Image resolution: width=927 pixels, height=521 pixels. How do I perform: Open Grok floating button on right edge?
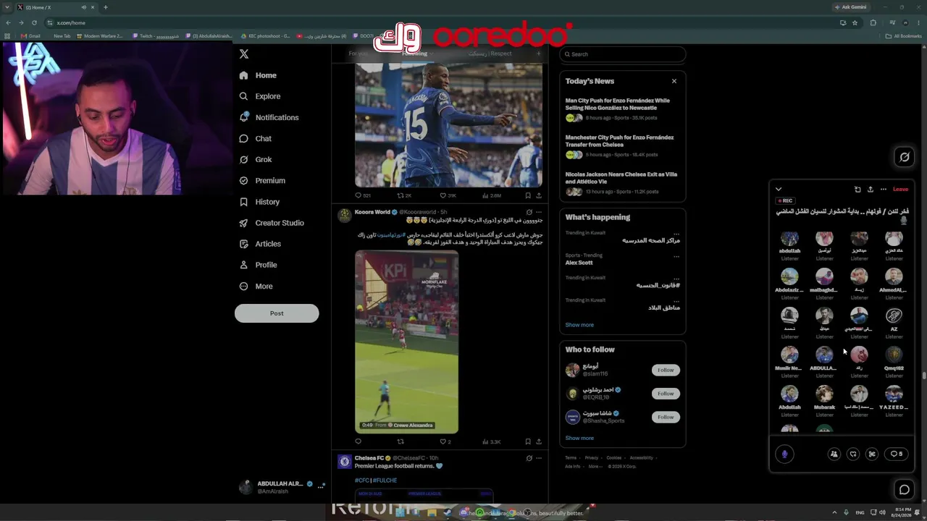point(905,157)
